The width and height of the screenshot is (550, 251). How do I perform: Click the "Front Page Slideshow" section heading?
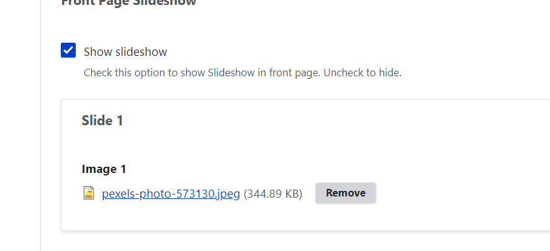[x=128, y=2]
